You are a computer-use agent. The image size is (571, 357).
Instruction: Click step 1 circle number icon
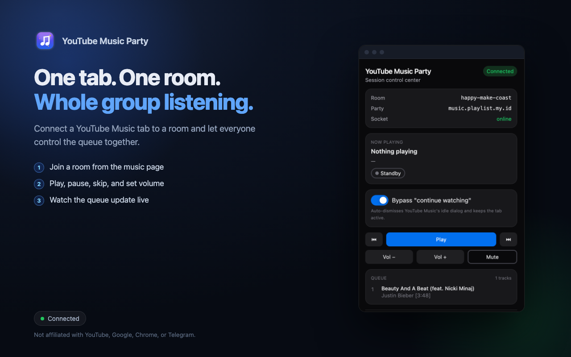pyautogui.click(x=39, y=168)
